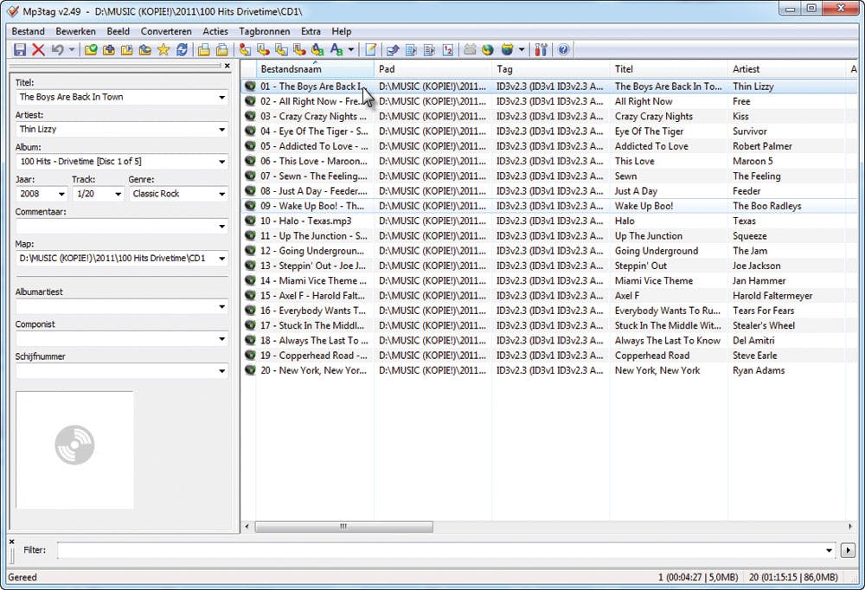Click the Autonumbering wizard 1-2 icon
The image size is (865, 590).
[x=448, y=49]
